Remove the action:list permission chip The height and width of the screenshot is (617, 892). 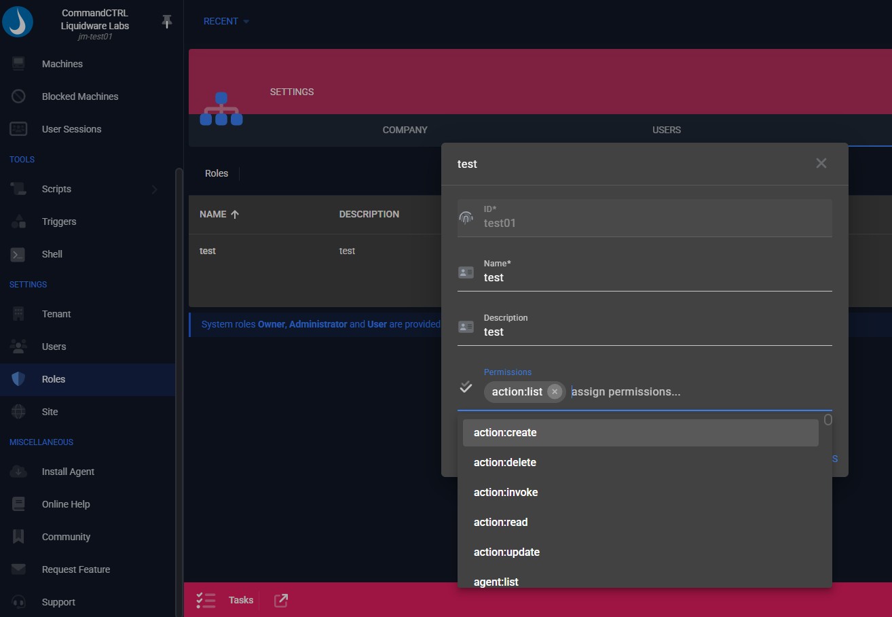pyautogui.click(x=555, y=391)
